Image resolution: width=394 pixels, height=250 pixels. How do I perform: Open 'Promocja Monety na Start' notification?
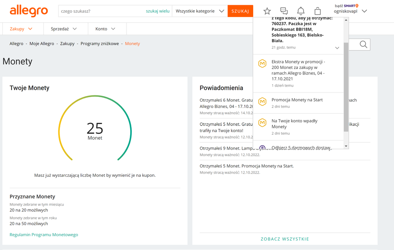[x=298, y=103]
